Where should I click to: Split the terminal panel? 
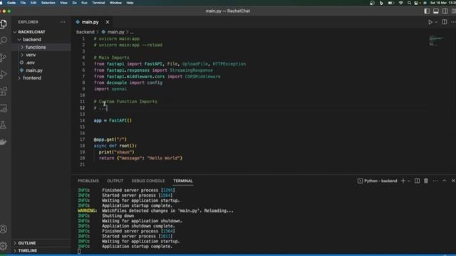pos(417,181)
